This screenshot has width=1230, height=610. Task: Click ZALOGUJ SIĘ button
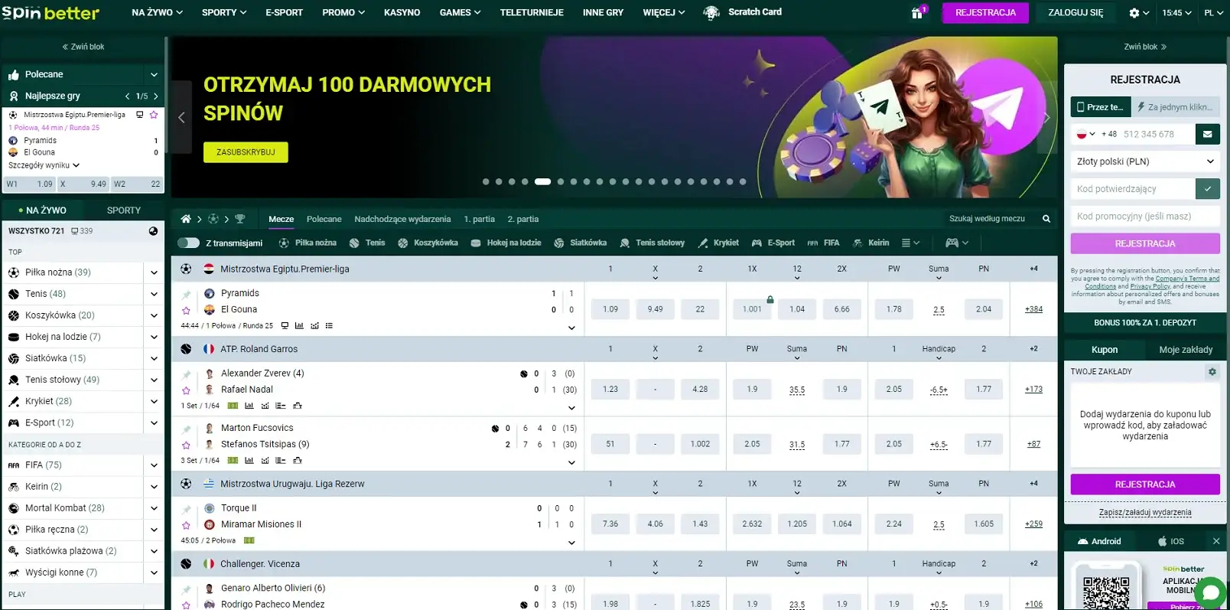tap(1075, 13)
